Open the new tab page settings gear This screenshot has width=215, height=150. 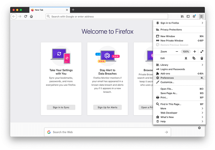(x=199, y=128)
